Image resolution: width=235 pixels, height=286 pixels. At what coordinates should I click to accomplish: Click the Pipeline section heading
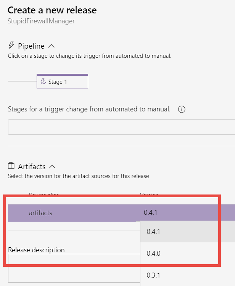point(31,46)
